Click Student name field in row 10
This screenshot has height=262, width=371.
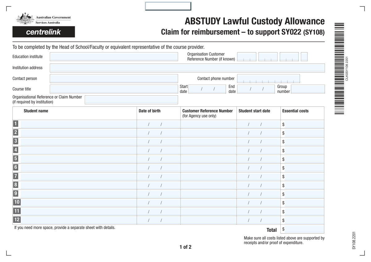coord(79,202)
